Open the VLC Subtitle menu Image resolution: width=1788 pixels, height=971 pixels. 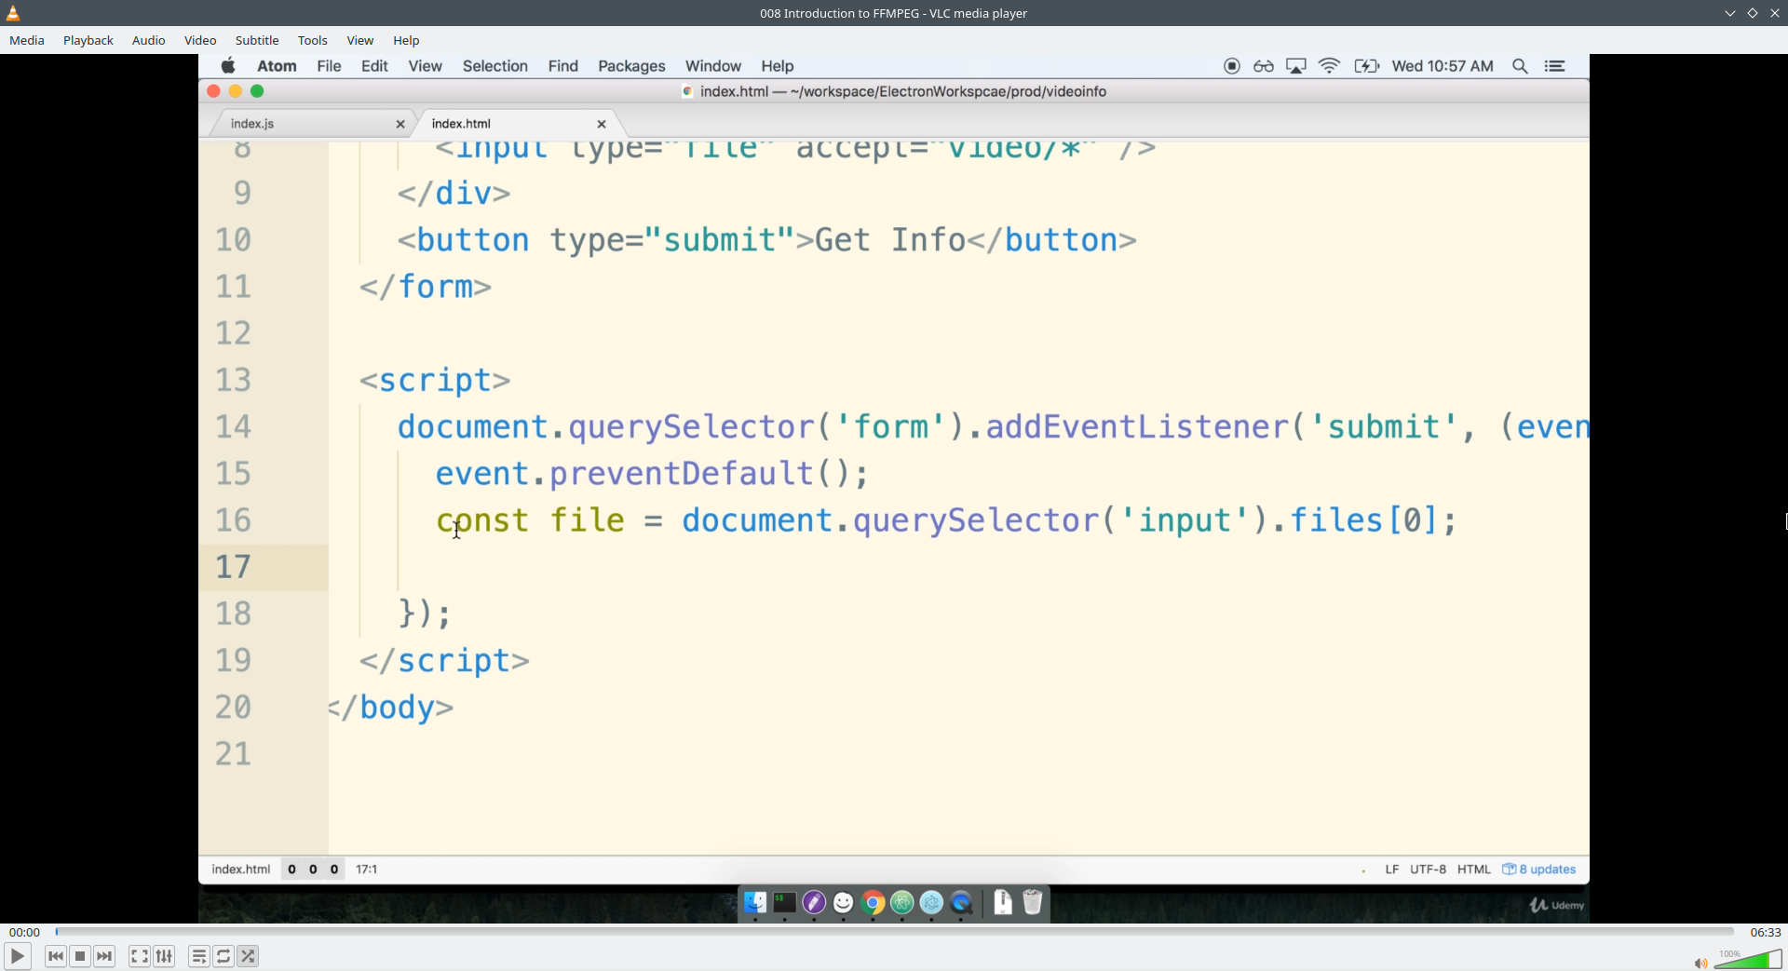(x=257, y=40)
